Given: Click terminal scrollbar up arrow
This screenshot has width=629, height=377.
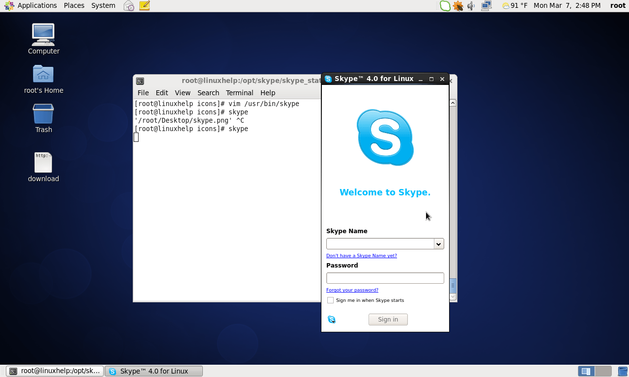Looking at the screenshot, I should click(453, 103).
